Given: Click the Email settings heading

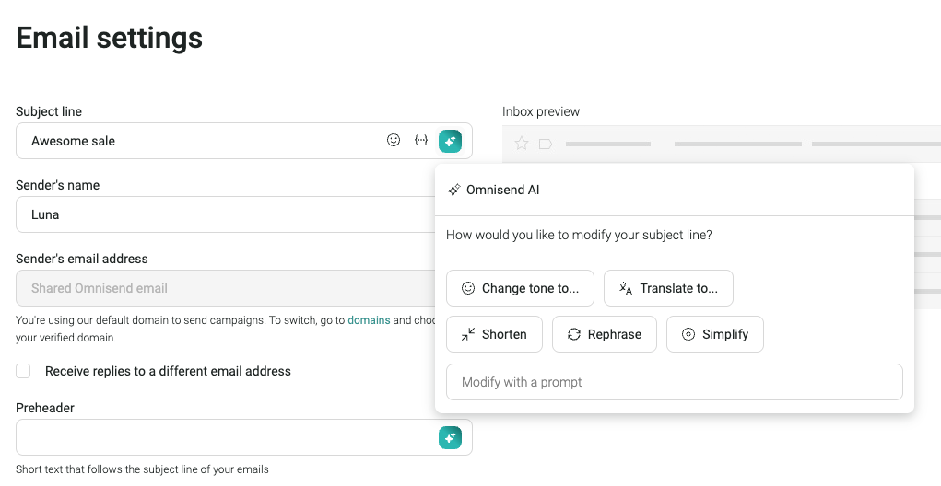Looking at the screenshot, I should [x=110, y=38].
